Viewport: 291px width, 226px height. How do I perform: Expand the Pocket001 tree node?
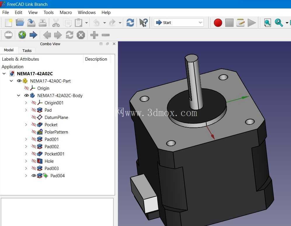[26, 154]
